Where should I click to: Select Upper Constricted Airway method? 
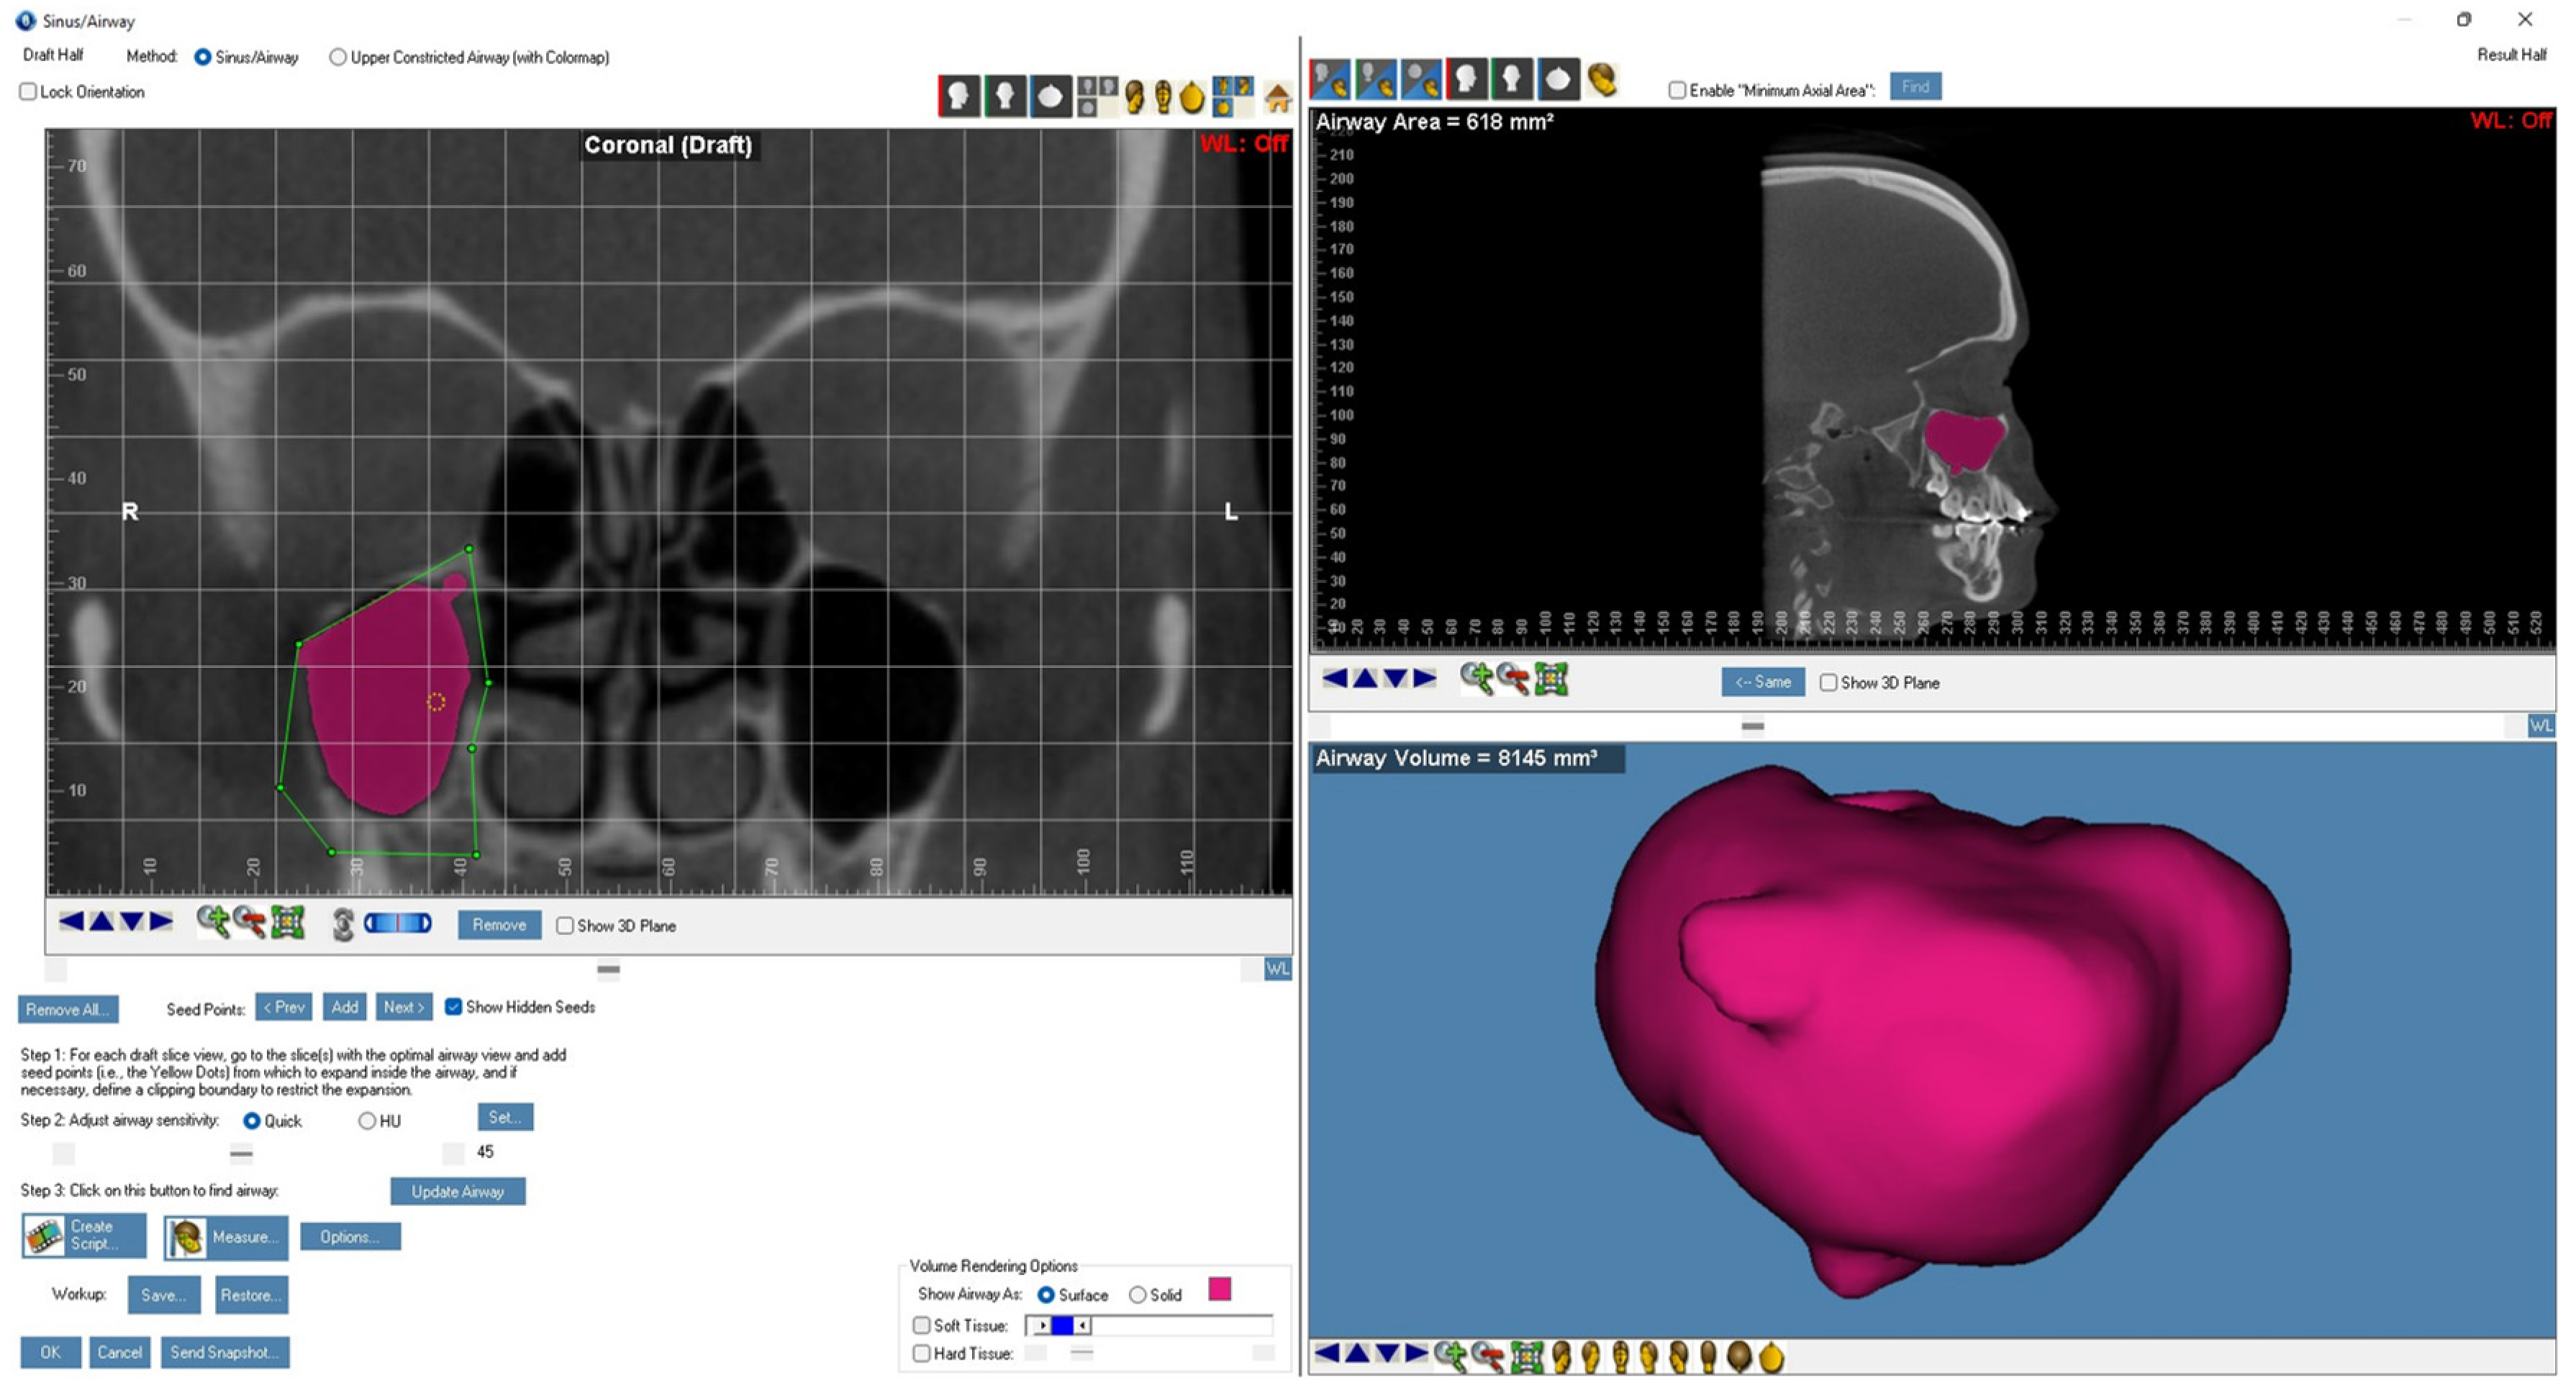[338, 57]
